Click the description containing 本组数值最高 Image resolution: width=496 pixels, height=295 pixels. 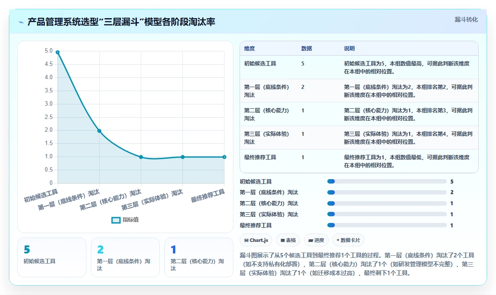tap(407, 68)
